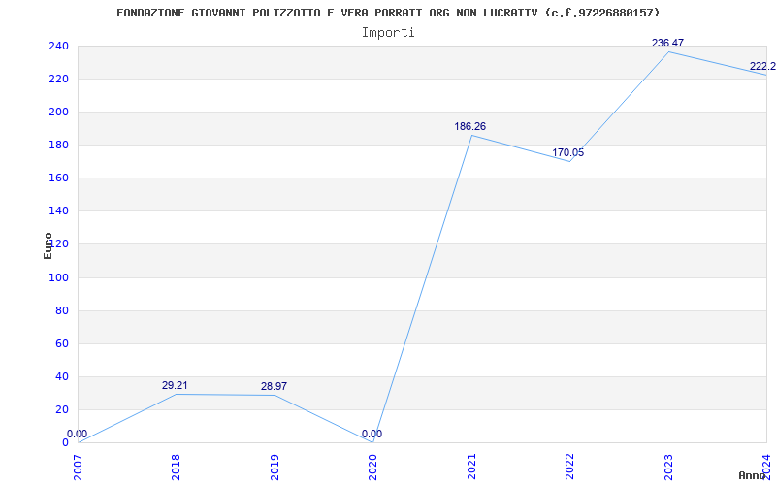The image size is (776, 485).
Task: Click the 200 y-axis tick label
Action: tap(58, 113)
